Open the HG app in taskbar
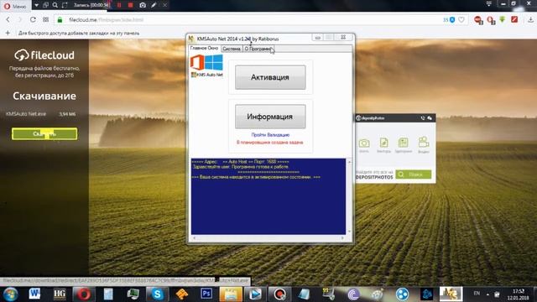The height and width of the screenshot is (302, 537). (x=60, y=294)
